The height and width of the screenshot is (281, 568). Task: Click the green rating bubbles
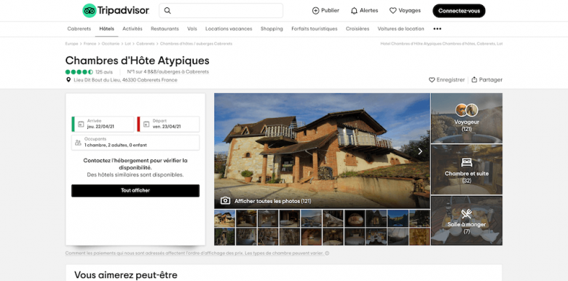tap(79, 72)
